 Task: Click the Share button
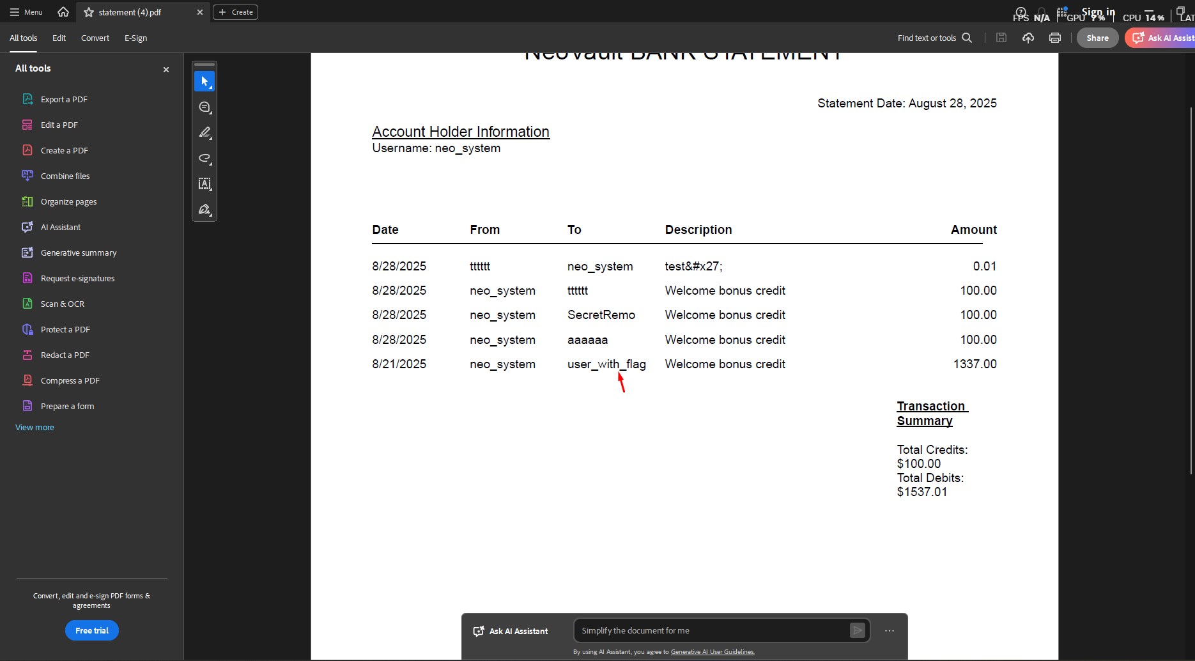click(x=1097, y=38)
